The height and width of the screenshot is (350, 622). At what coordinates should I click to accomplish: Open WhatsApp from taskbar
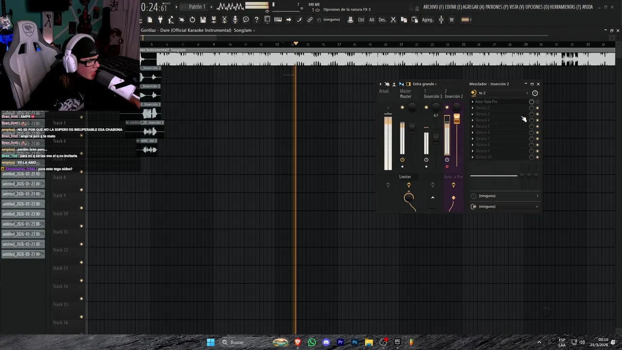coord(312,342)
